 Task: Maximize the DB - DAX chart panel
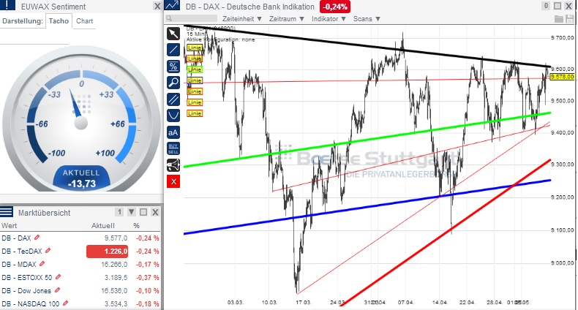[x=558, y=6]
